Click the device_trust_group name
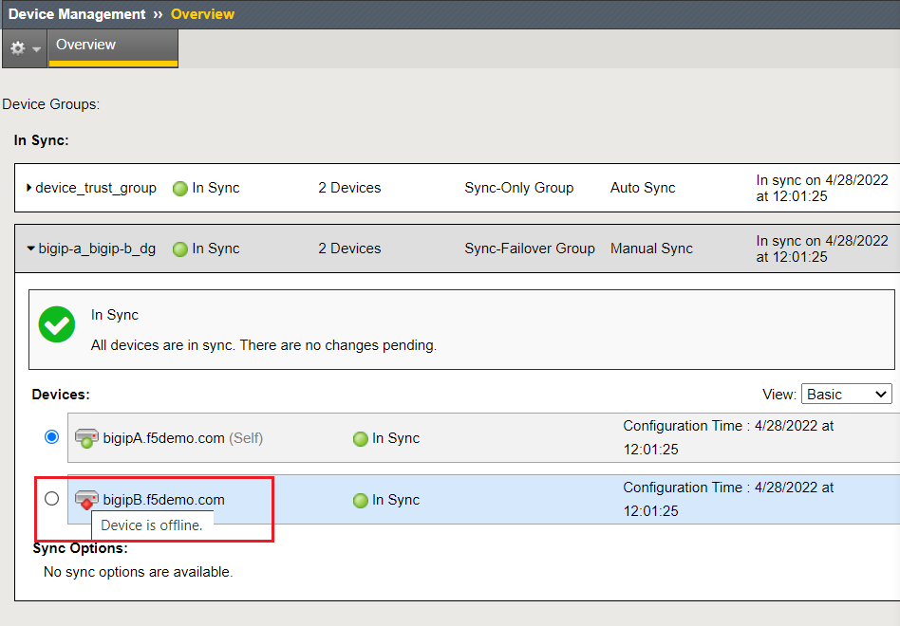Image resolution: width=900 pixels, height=626 pixels. [x=96, y=188]
